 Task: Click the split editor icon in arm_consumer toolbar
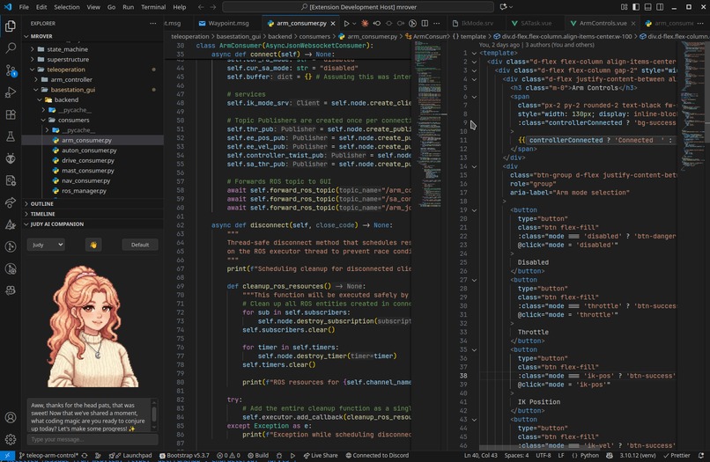click(x=425, y=23)
